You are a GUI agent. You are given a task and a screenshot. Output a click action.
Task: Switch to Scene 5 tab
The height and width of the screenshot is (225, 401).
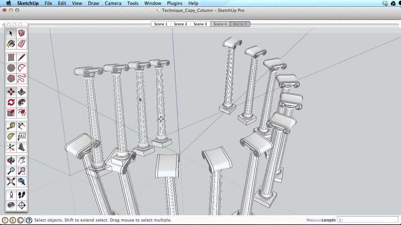coord(240,24)
